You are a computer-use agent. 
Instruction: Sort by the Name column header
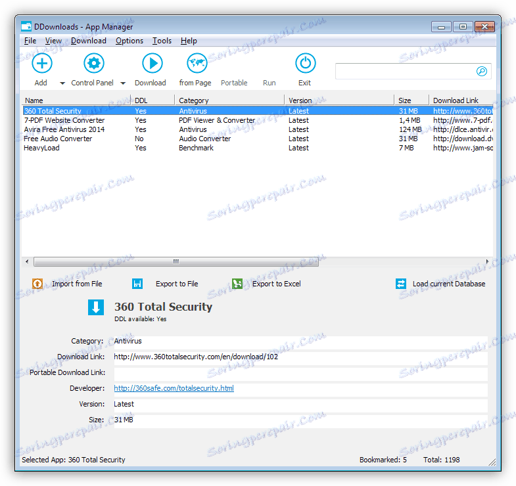(x=76, y=100)
